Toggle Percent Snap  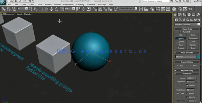pos(105,9)
